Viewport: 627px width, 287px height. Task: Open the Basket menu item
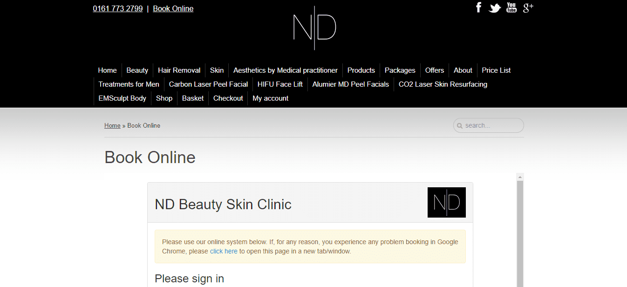pyautogui.click(x=193, y=98)
